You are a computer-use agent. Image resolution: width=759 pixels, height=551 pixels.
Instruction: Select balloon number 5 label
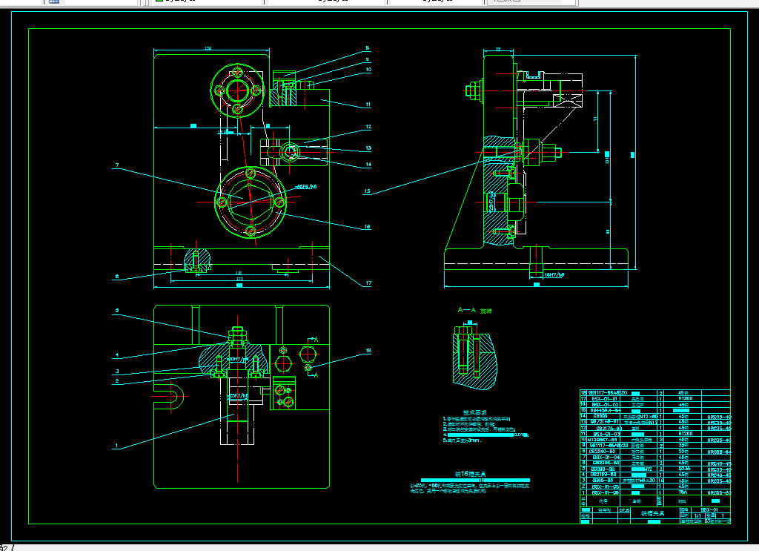click(116, 311)
